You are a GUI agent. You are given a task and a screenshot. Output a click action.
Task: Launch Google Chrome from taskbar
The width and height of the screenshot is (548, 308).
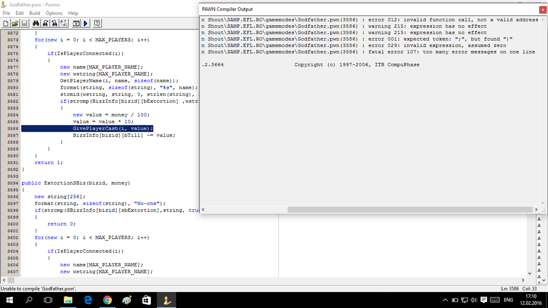pos(107,300)
